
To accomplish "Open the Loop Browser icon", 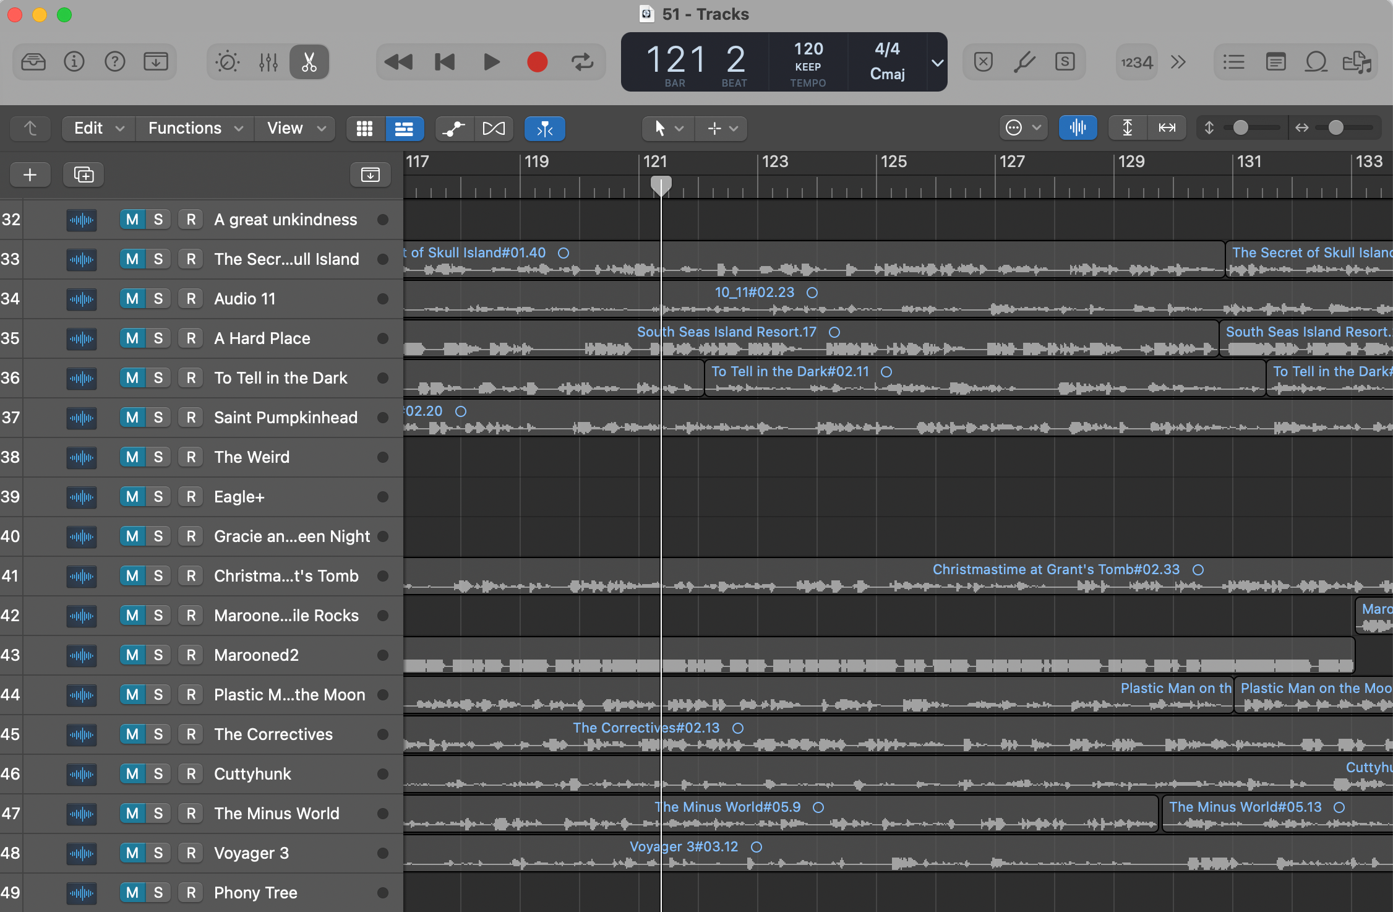I will (x=1316, y=61).
